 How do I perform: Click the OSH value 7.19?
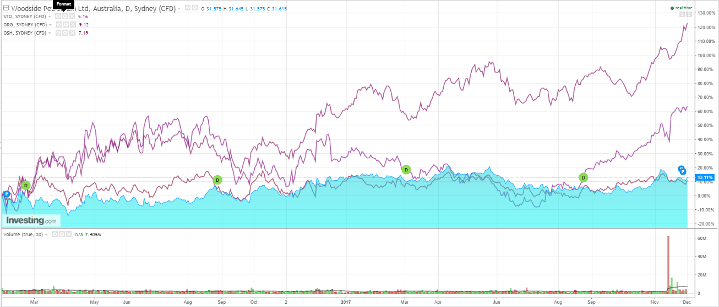[83, 33]
